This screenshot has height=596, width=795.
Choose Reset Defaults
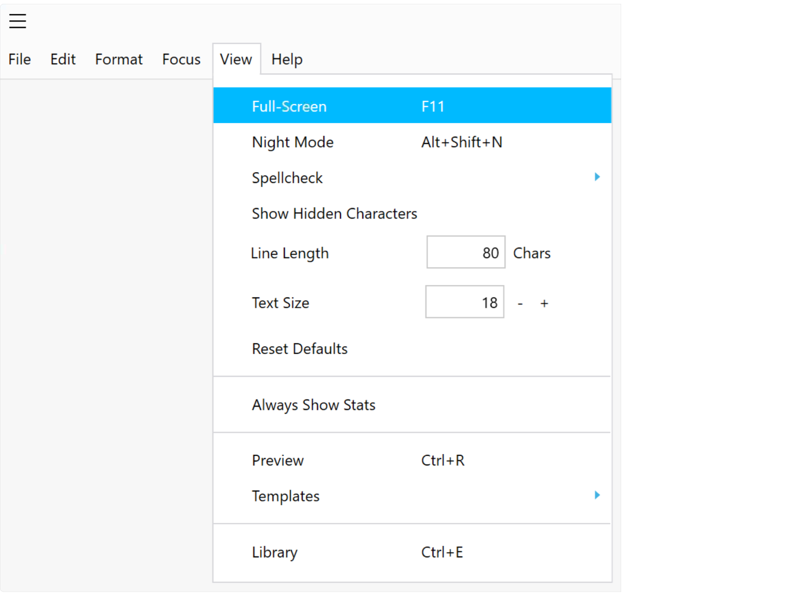(x=412, y=348)
